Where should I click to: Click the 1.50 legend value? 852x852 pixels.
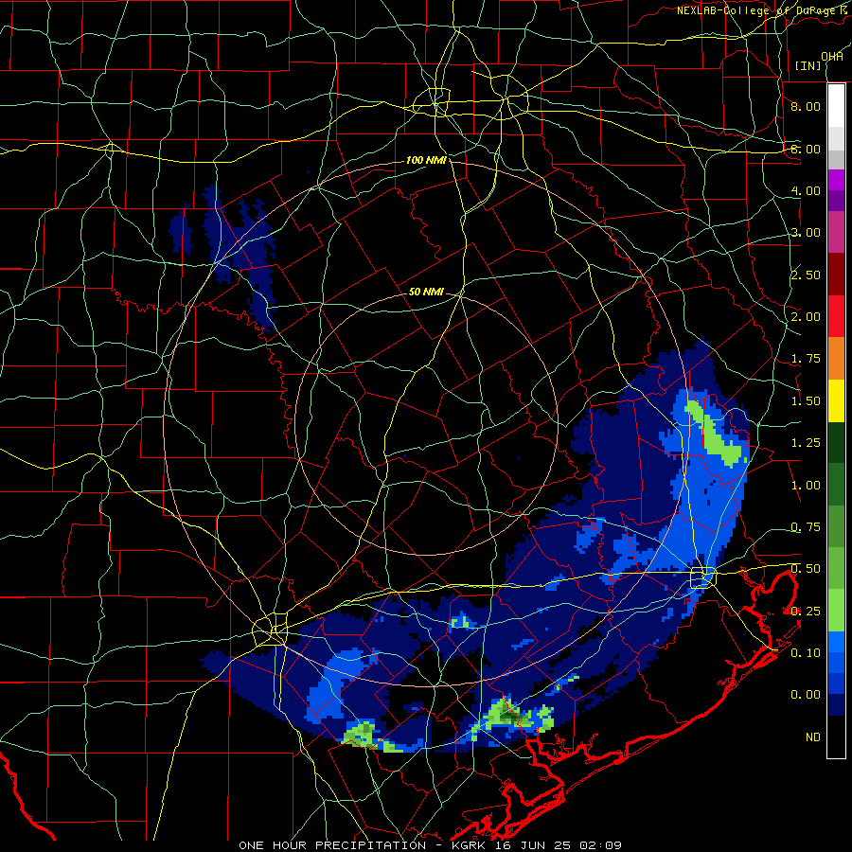point(806,401)
